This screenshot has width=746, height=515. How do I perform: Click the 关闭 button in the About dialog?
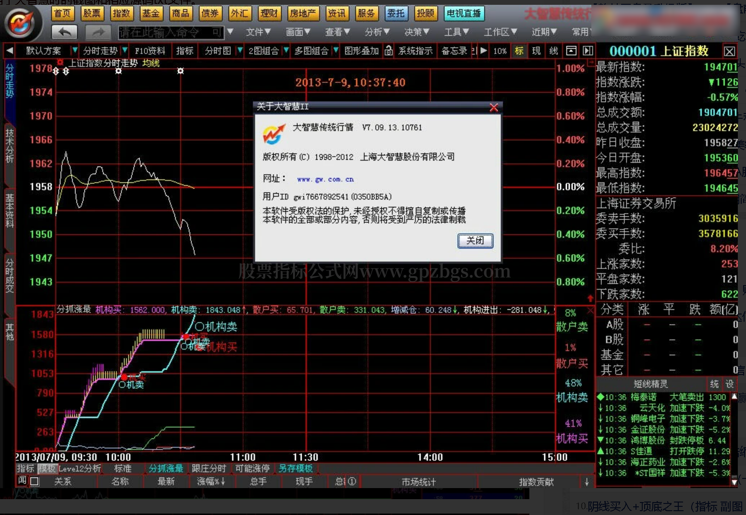pos(475,240)
